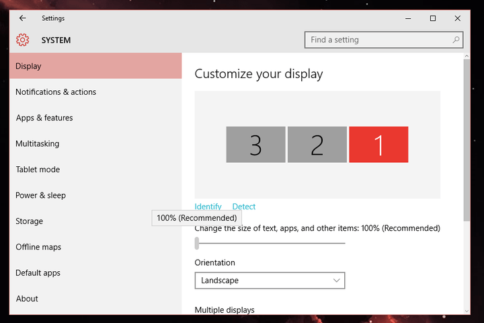
Task: Select monitor 2 in display layout
Action: [x=317, y=145]
